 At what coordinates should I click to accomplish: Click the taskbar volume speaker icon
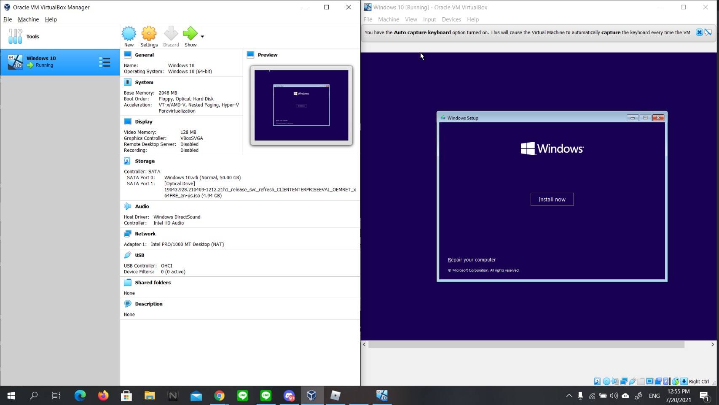click(x=614, y=396)
